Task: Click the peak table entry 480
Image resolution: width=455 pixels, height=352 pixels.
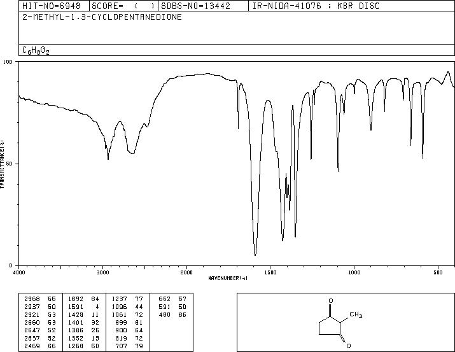Action: click(165, 314)
